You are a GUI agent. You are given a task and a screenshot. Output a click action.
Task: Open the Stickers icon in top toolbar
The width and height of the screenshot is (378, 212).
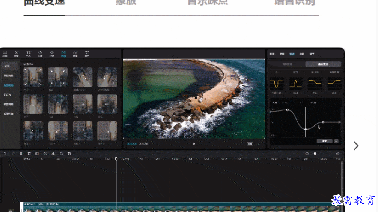click(40, 54)
